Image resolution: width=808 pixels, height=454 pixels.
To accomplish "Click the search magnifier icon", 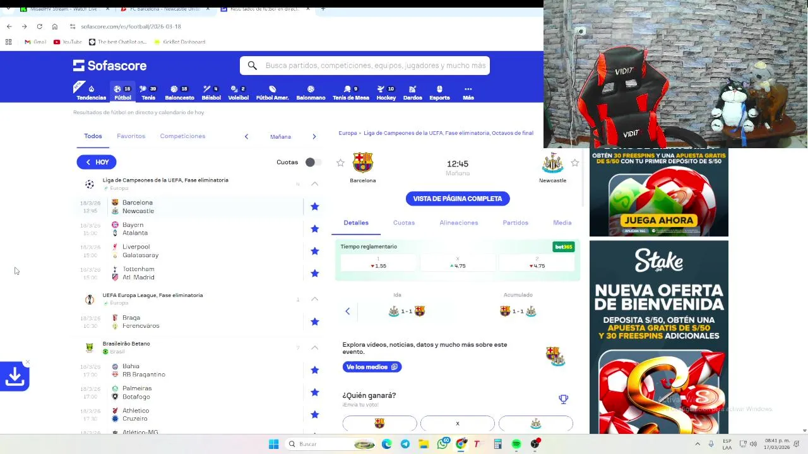I will point(252,66).
